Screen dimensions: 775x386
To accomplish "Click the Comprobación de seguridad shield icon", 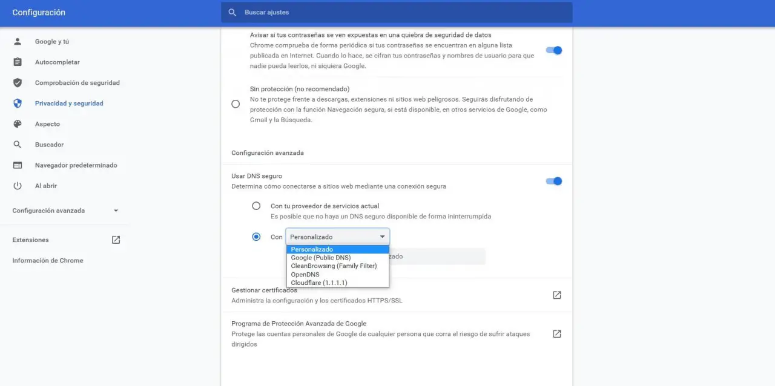I will (18, 83).
